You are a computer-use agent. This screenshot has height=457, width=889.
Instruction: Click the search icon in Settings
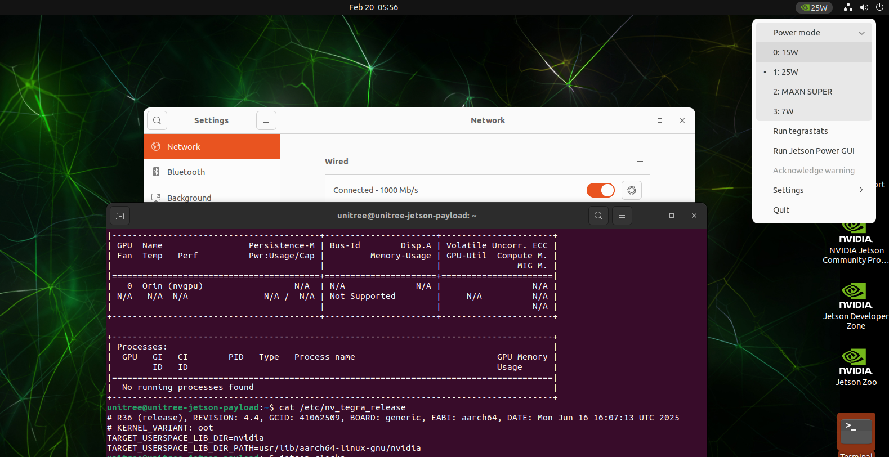pos(157,120)
